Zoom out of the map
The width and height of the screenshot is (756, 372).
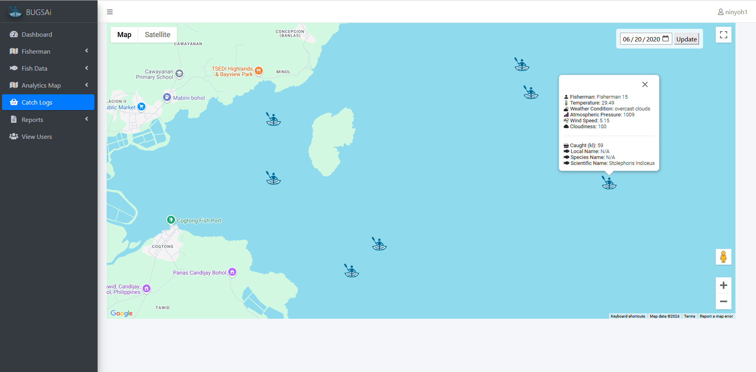click(723, 301)
